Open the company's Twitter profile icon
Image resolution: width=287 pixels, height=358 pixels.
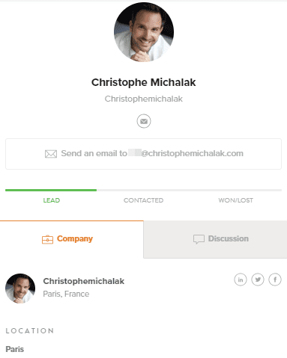tap(258, 280)
